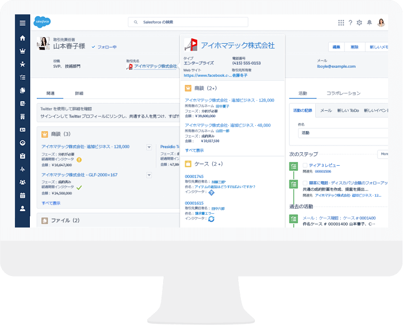View notifications bell icon
Screen dimensions: 403x325
369,22
